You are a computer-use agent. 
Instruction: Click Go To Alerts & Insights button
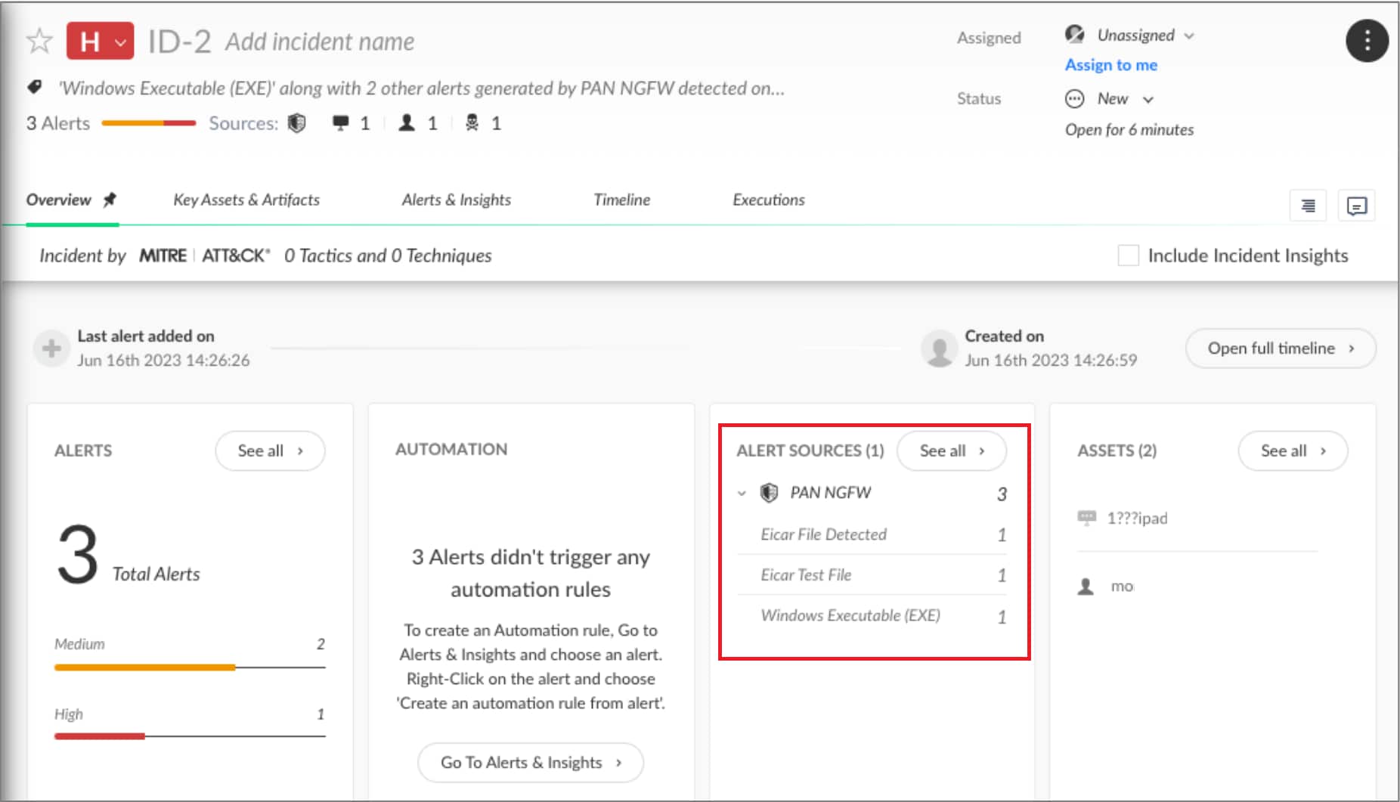pos(530,763)
